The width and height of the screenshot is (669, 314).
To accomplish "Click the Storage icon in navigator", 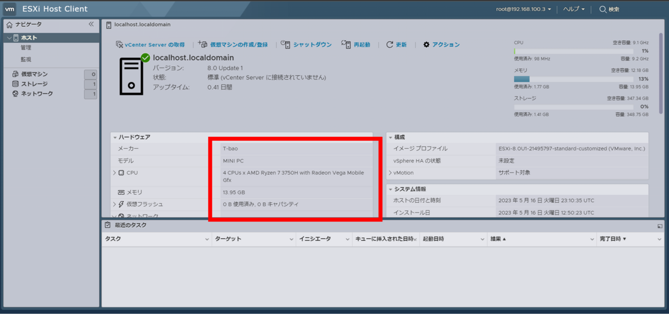I will (15, 84).
